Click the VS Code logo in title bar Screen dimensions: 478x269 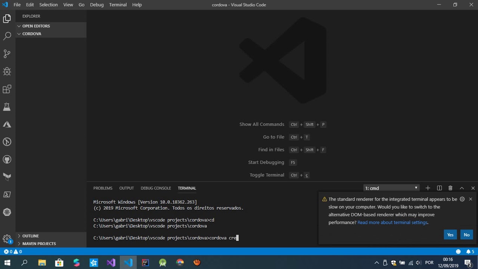click(5, 5)
